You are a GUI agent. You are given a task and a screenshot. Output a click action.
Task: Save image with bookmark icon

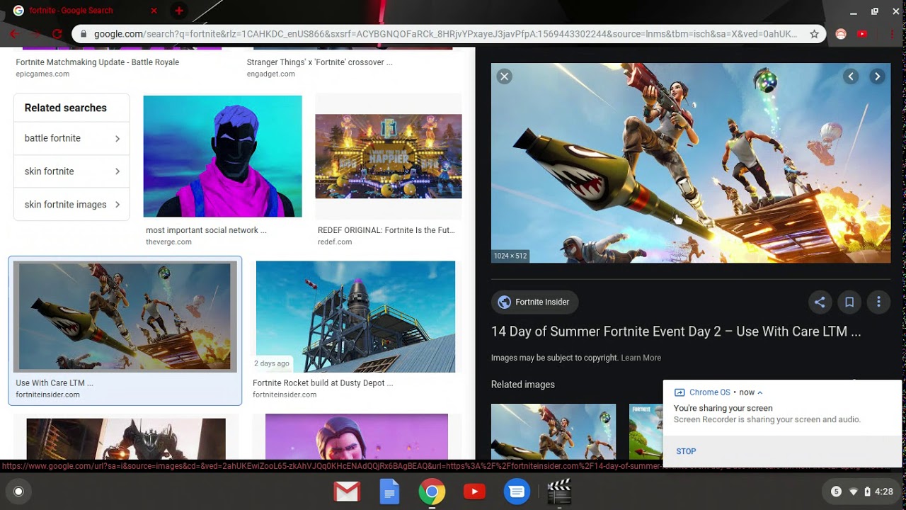click(x=849, y=302)
